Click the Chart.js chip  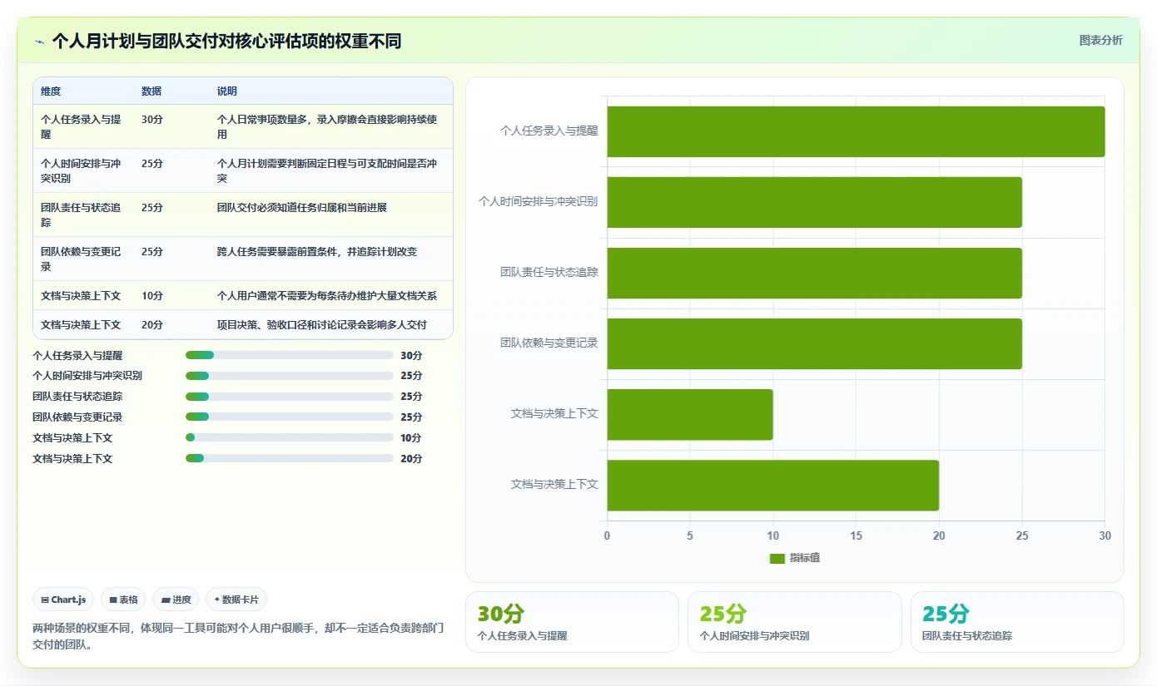point(63,600)
